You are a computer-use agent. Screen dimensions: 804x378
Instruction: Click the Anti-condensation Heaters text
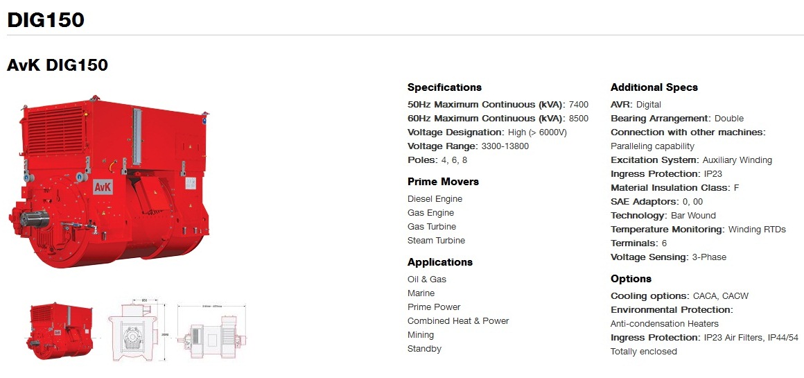coord(665,324)
